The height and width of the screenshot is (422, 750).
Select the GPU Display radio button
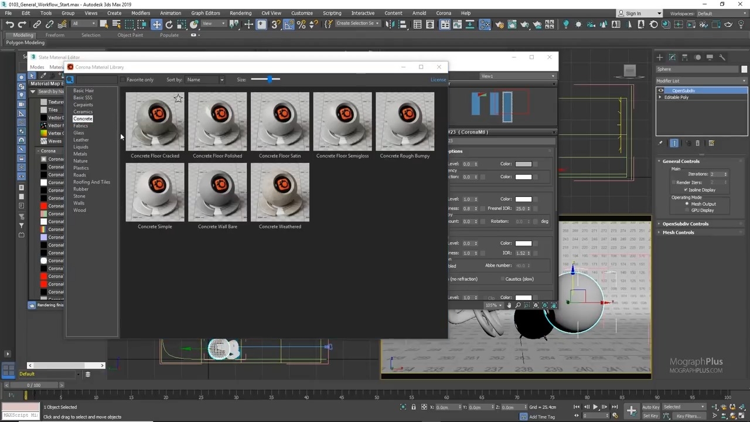687,210
